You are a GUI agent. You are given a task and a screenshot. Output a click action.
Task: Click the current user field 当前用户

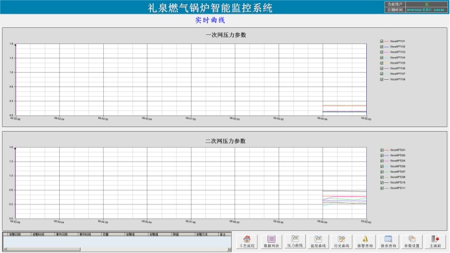click(x=427, y=5)
